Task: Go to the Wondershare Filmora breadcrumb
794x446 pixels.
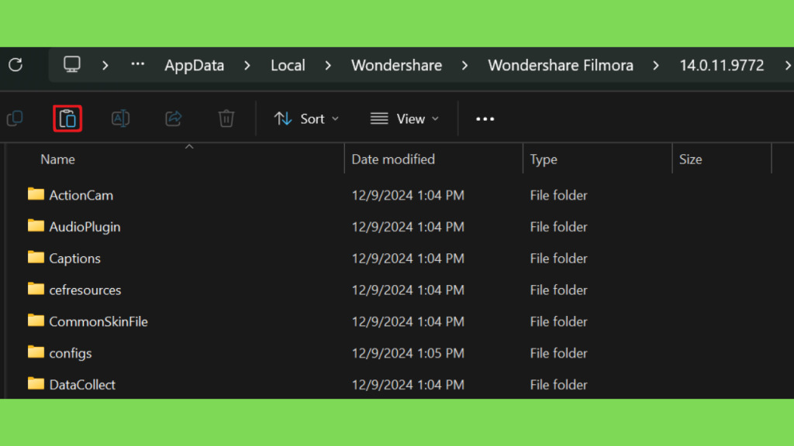Action: point(561,65)
